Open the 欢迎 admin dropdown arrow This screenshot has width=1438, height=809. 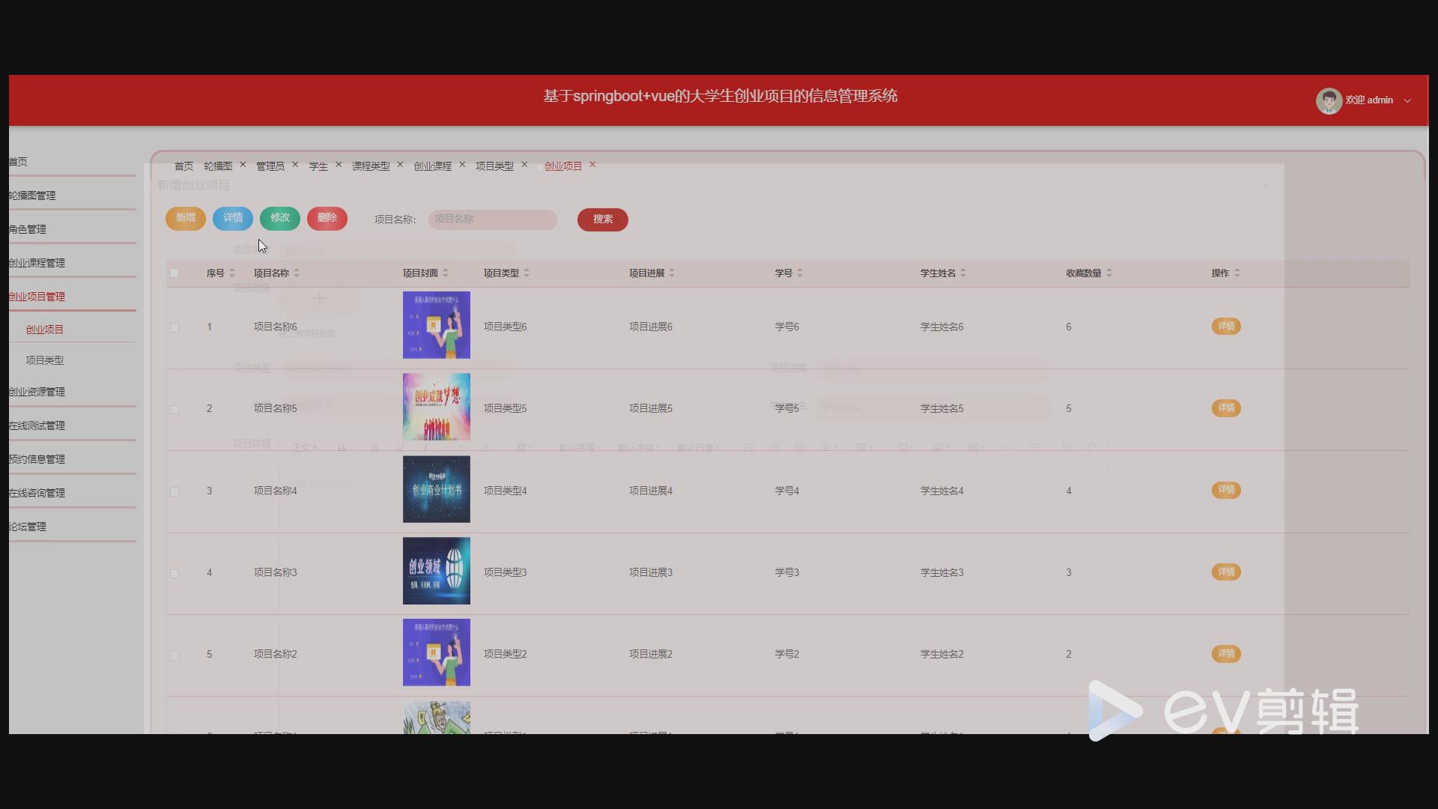click(1407, 100)
